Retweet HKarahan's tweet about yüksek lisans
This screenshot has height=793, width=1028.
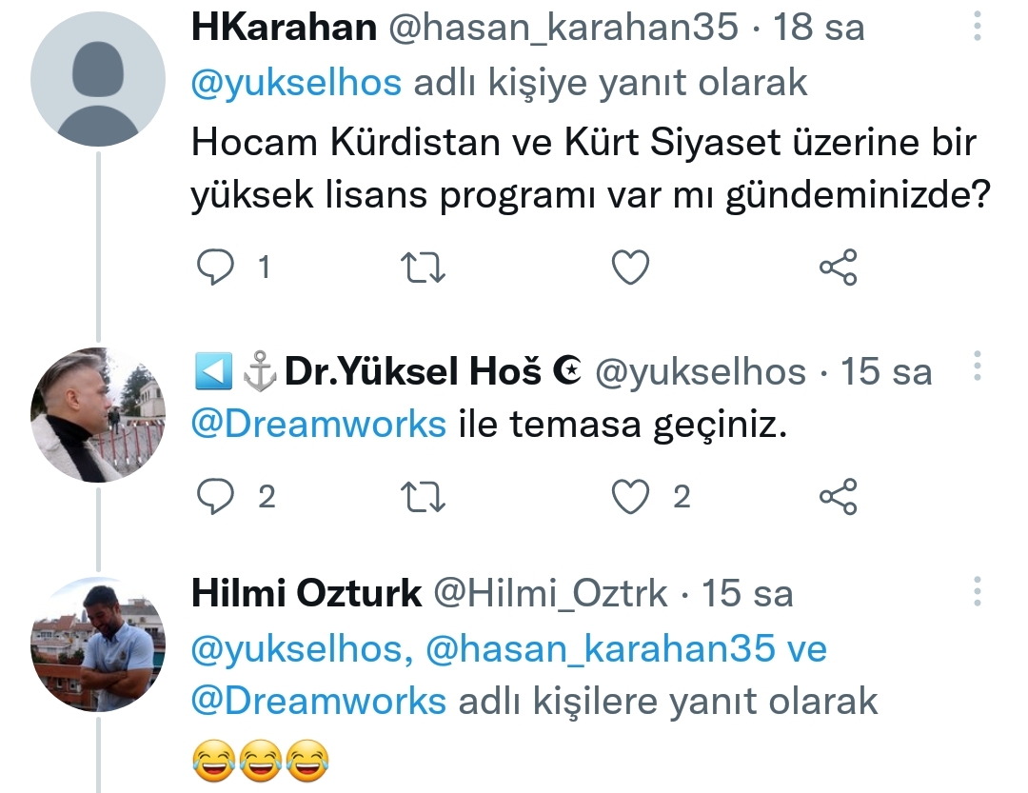coord(423,268)
